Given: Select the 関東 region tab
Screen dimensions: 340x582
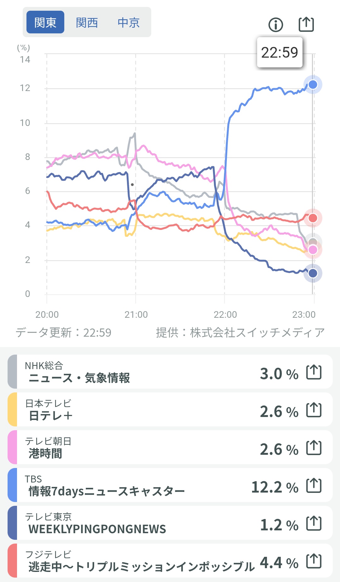Looking at the screenshot, I should [45, 22].
